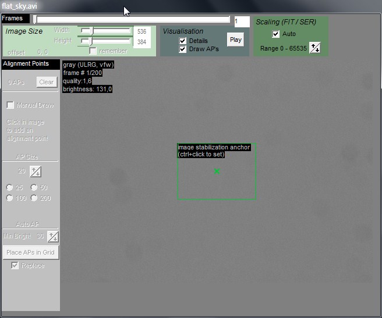This screenshot has width=382, height=318.
Task: Click the Range 0 - 65535 scaling adjust icon
Action: (314, 48)
